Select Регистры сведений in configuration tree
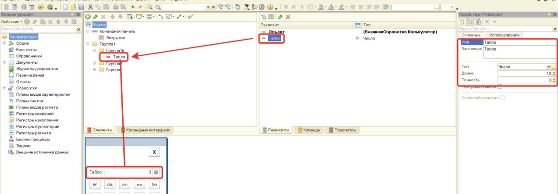Viewport: 558px width, 194px height. click(x=35, y=114)
